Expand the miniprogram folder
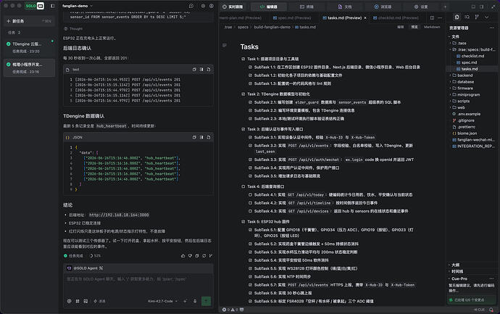Screen dimensions: 500x314 [468, 94]
